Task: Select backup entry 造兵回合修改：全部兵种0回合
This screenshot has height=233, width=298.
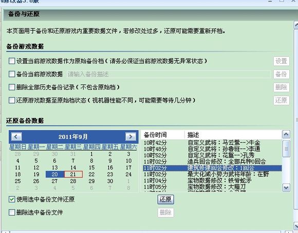Action: [x=212, y=162]
